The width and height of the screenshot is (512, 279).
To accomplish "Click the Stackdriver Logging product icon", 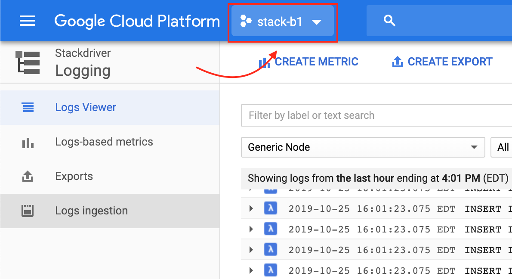I will pos(28,62).
